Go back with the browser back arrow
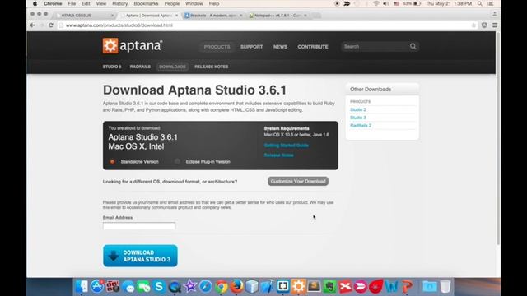527x296 pixels. pos(33,25)
